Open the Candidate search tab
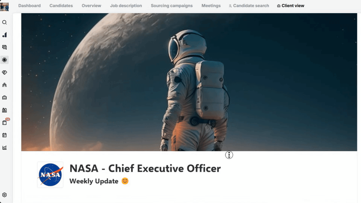This screenshot has height=203, width=361. [249, 6]
